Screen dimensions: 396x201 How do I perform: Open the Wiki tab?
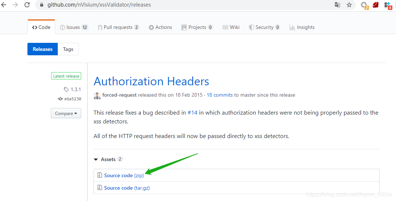231,27
